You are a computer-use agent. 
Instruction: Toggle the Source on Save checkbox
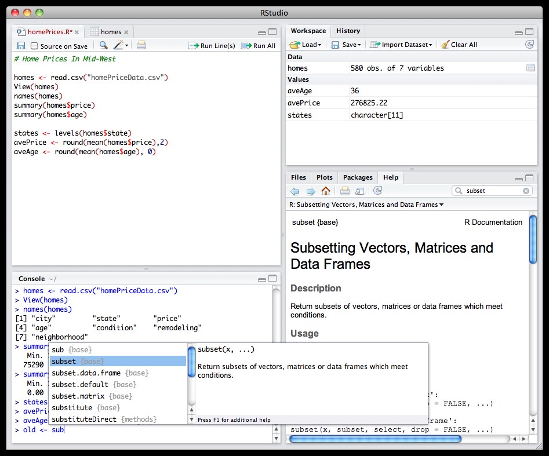34,46
